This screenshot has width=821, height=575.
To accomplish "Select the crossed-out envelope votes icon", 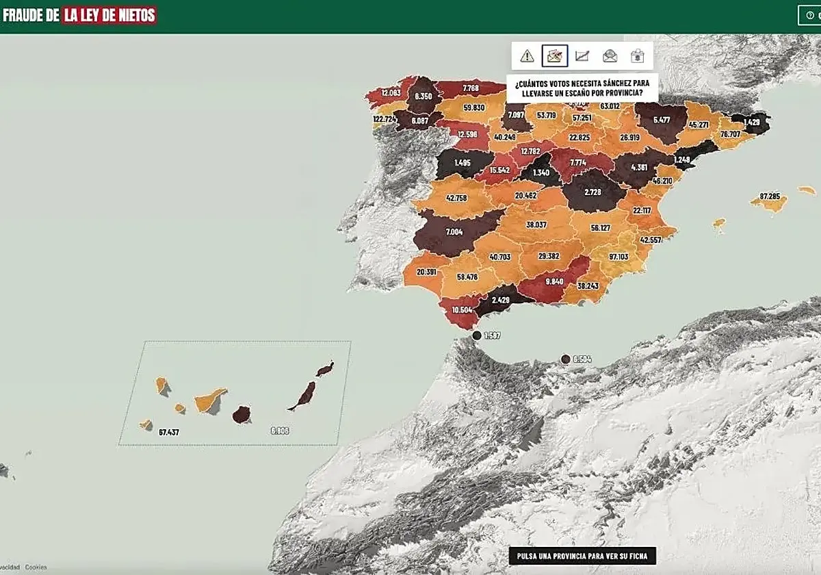I will [555, 56].
